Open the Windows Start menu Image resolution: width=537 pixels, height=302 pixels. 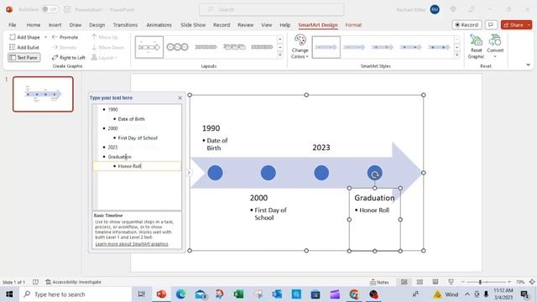click(9, 294)
